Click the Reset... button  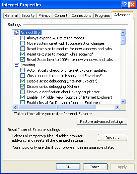click(113, 138)
